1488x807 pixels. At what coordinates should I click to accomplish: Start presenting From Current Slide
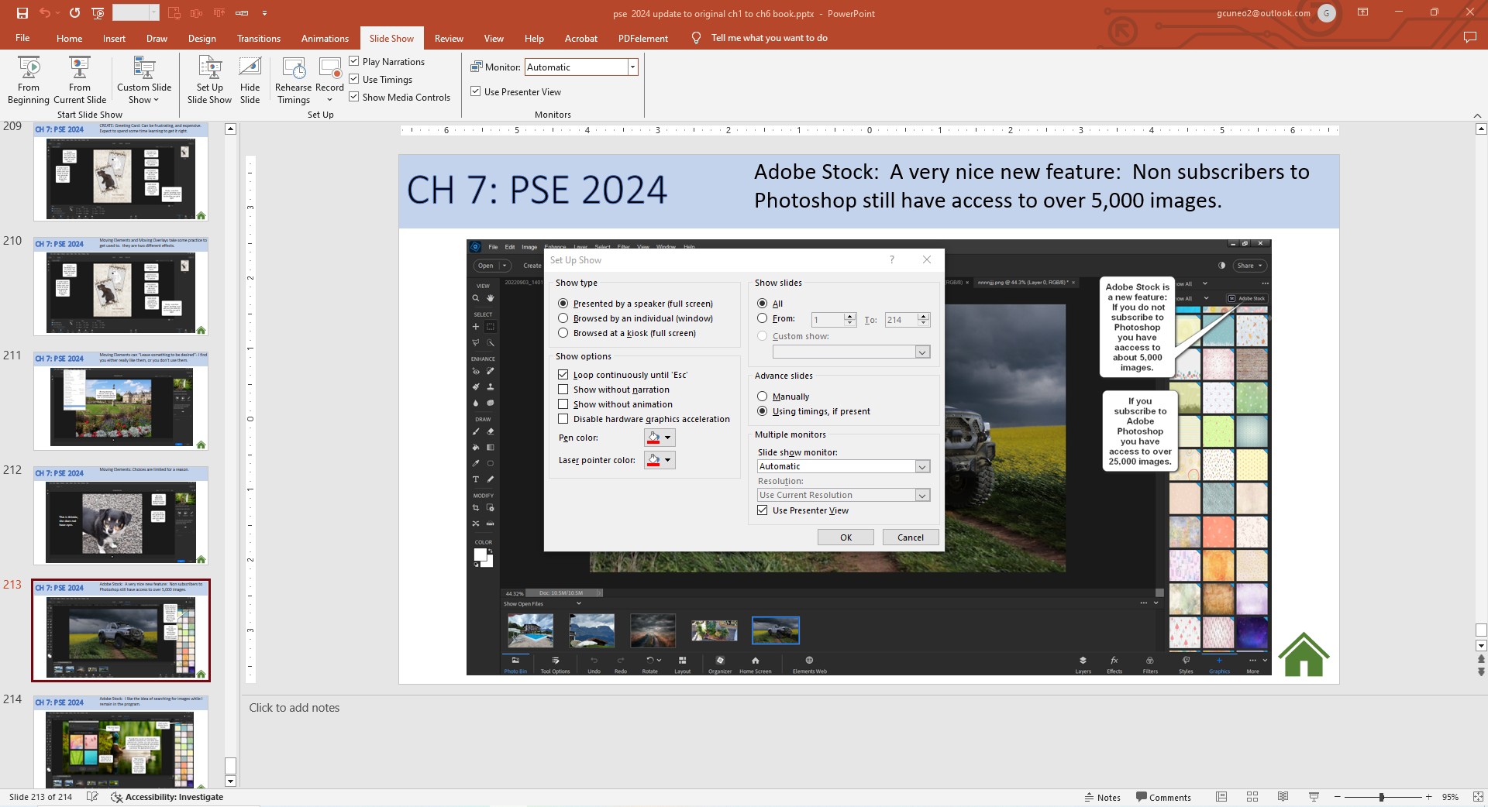[x=79, y=79]
